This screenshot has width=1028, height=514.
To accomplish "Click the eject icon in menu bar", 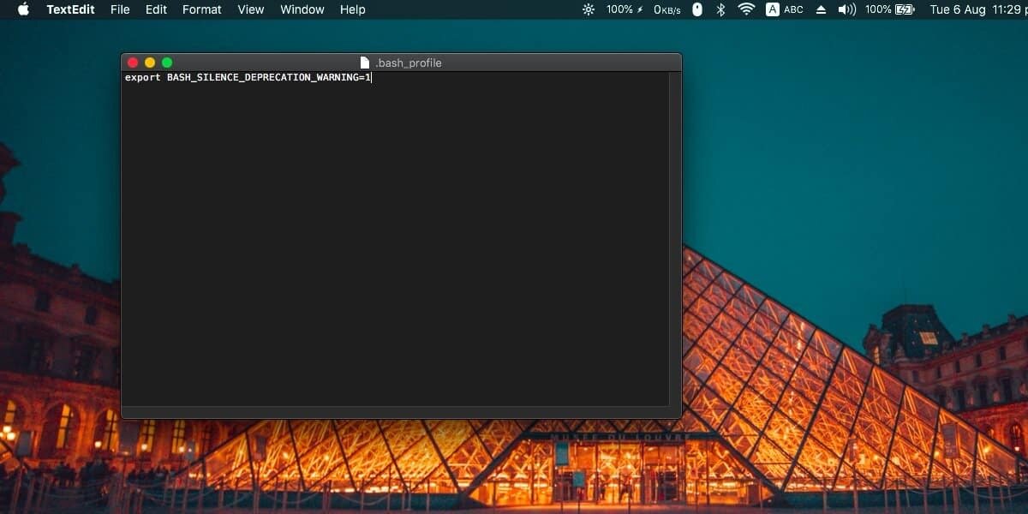I will (x=821, y=9).
